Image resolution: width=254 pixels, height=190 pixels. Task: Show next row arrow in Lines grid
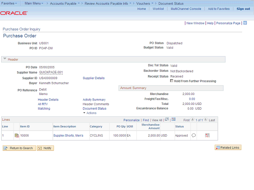coord(206,120)
